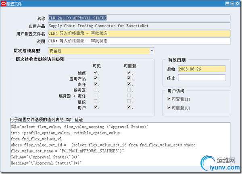
Task: Click the Heading="\"Approval Status\"(*)" line
Action: pyautogui.click(x=46, y=163)
